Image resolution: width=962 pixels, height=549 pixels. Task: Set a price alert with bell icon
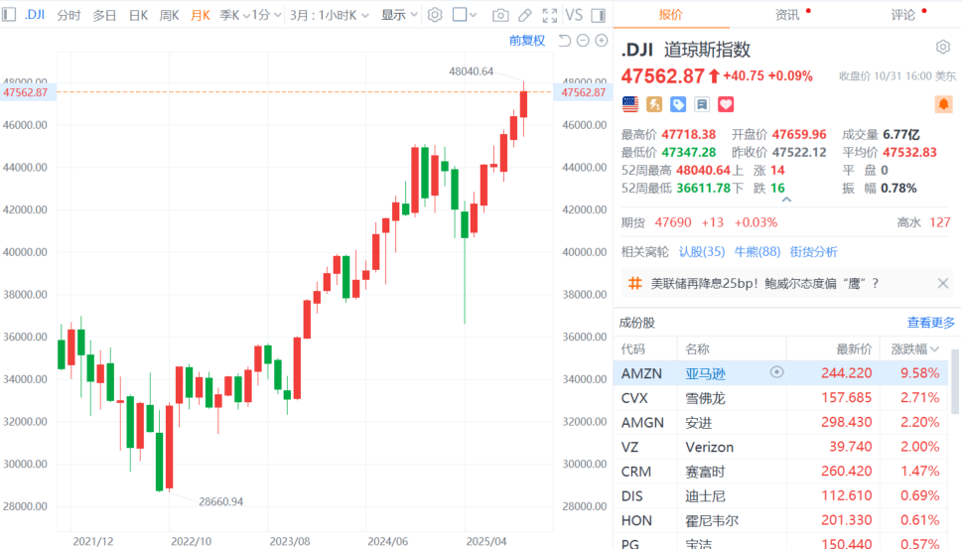943,104
